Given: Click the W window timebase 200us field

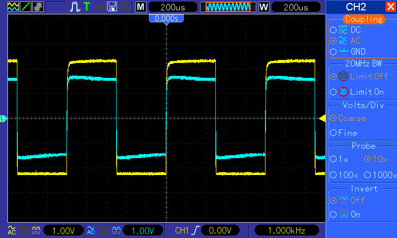Looking at the screenshot, I should click(295, 7).
